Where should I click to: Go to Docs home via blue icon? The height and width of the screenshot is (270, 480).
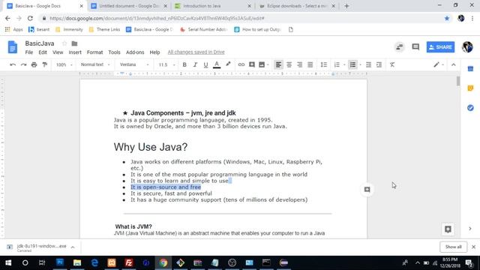(x=13, y=47)
